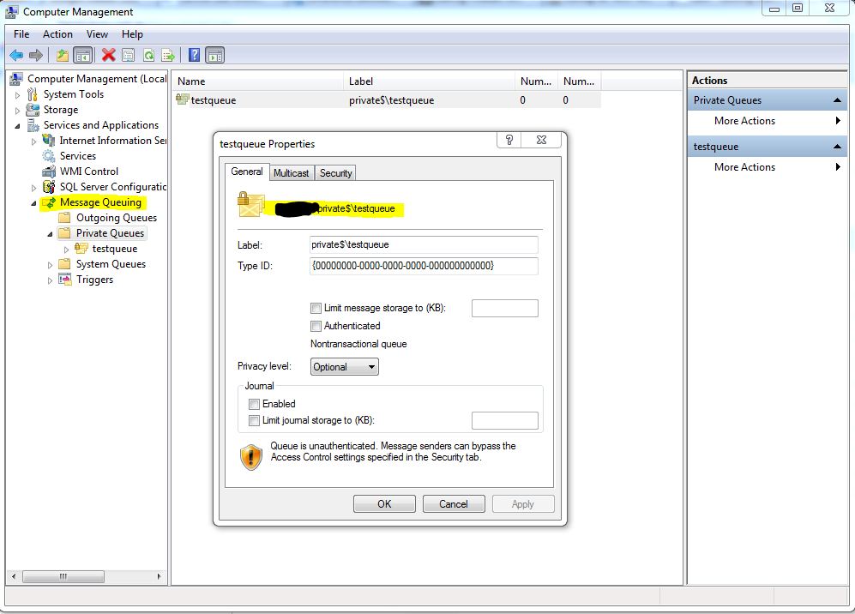This screenshot has width=855, height=614.
Task: Click the OK button
Action: point(384,504)
